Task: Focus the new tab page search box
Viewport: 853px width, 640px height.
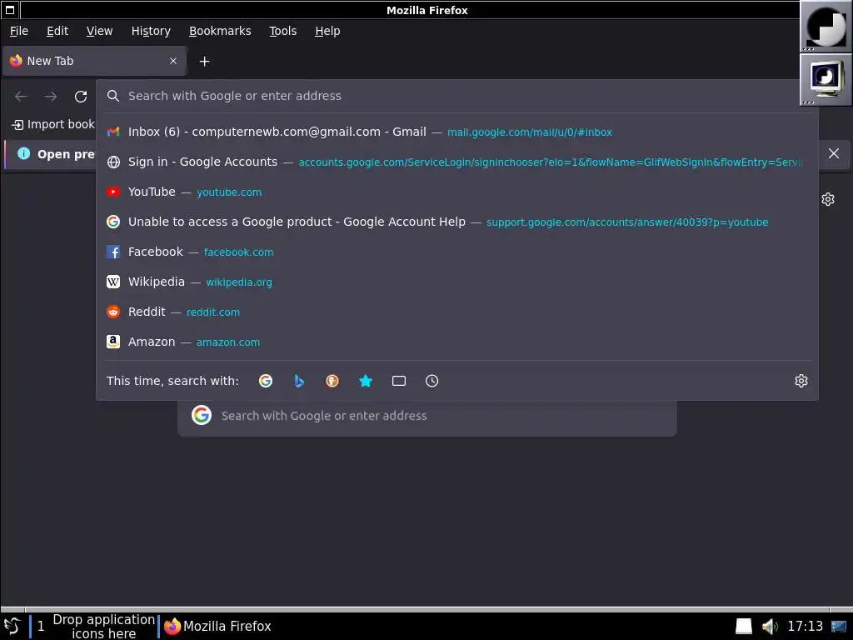Action: (x=427, y=416)
